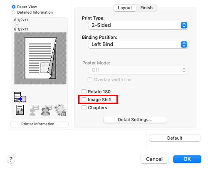The image size is (208, 170).
Task: Click the two-sided paper preview image
Action: click(40, 58)
